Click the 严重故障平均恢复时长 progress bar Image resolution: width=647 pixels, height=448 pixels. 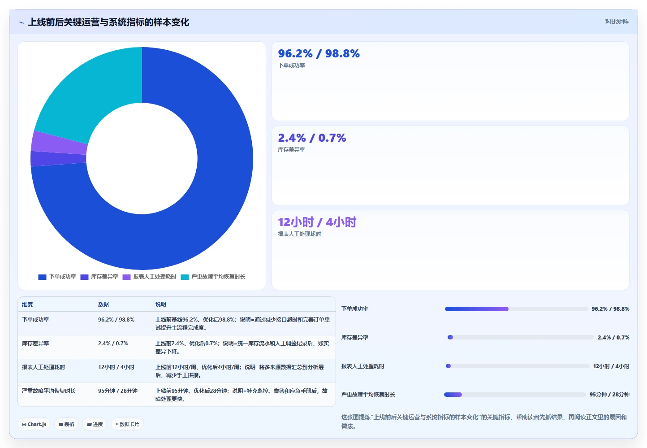[515, 395]
